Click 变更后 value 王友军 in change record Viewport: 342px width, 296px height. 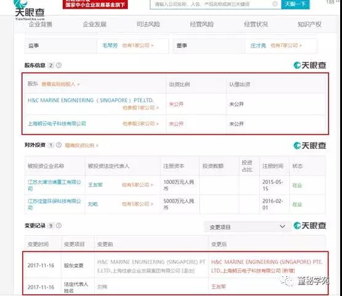[x=218, y=286]
